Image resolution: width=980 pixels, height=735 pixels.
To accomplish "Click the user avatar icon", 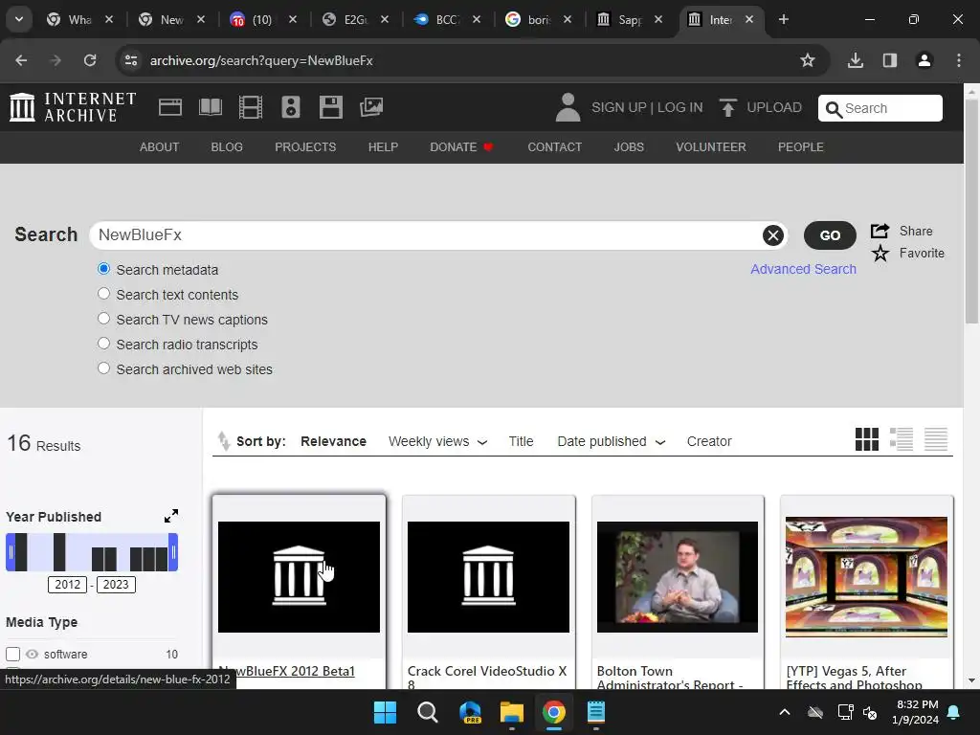I will click(568, 107).
